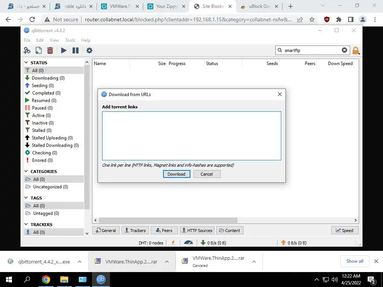Collapse the STATUS section
Viewport: 383px width, 287px height.
pyautogui.click(x=26, y=63)
